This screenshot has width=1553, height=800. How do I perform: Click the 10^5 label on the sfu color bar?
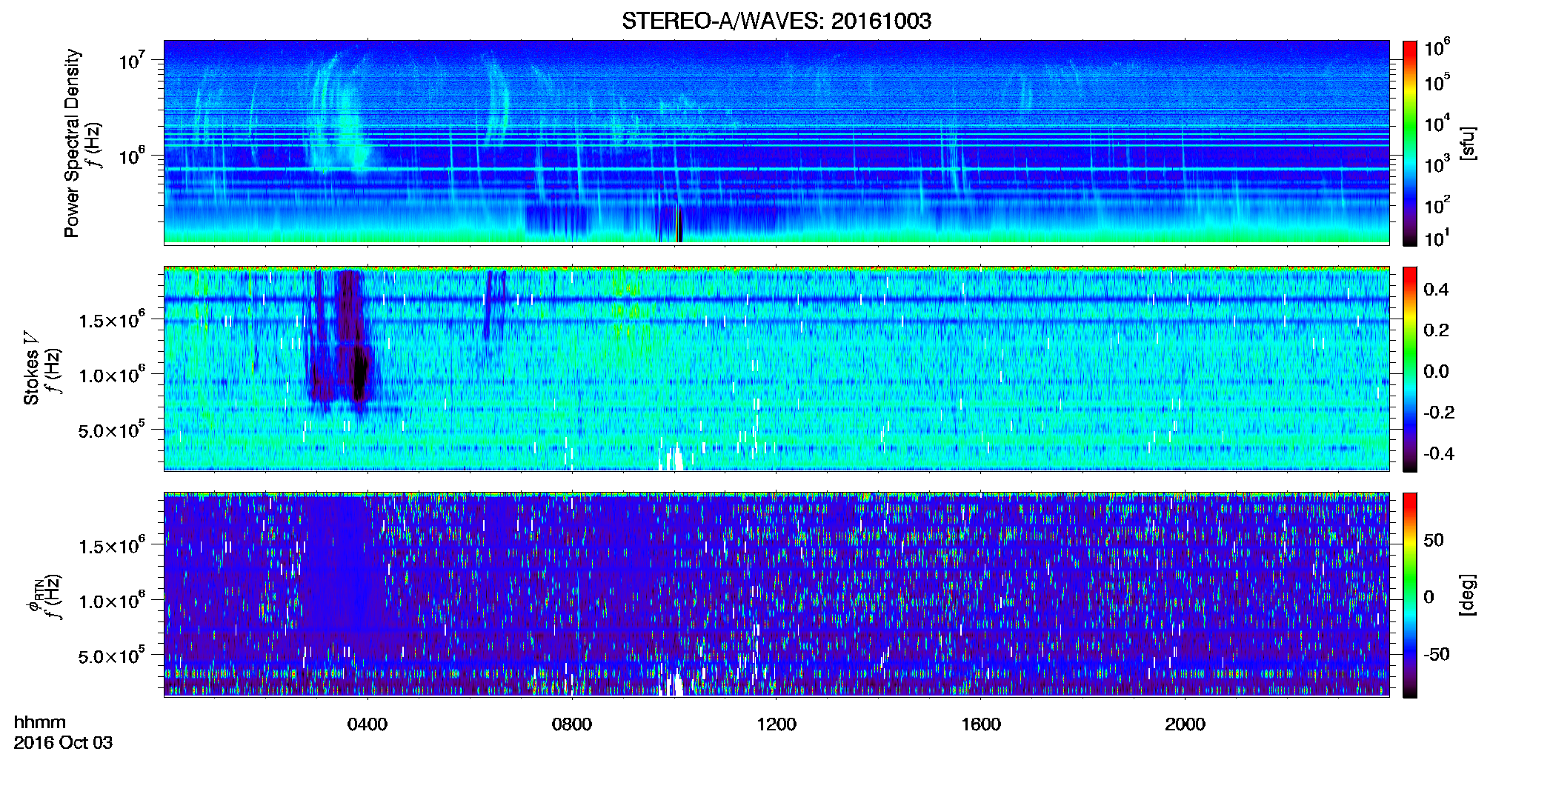coord(1437,82)
